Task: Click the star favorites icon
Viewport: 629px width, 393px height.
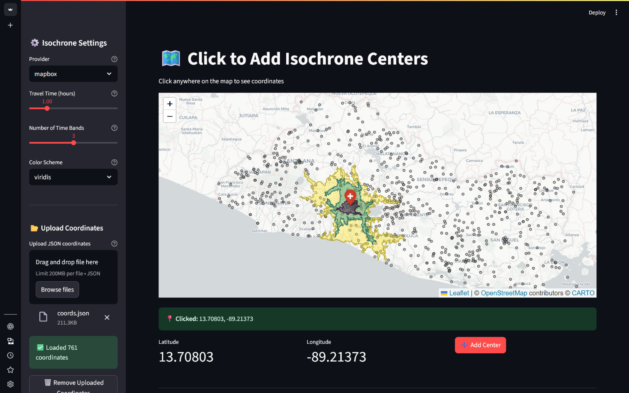Action: point(11,370)
